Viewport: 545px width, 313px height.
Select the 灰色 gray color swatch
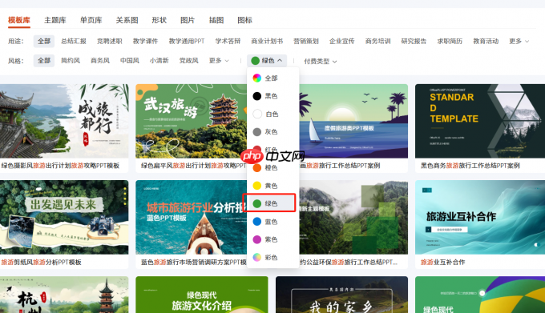[x=256, y=132]
